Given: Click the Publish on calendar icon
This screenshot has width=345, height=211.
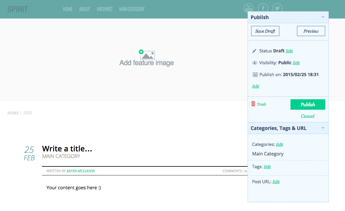Looking at the screenshot, I should tap(255, 75).
